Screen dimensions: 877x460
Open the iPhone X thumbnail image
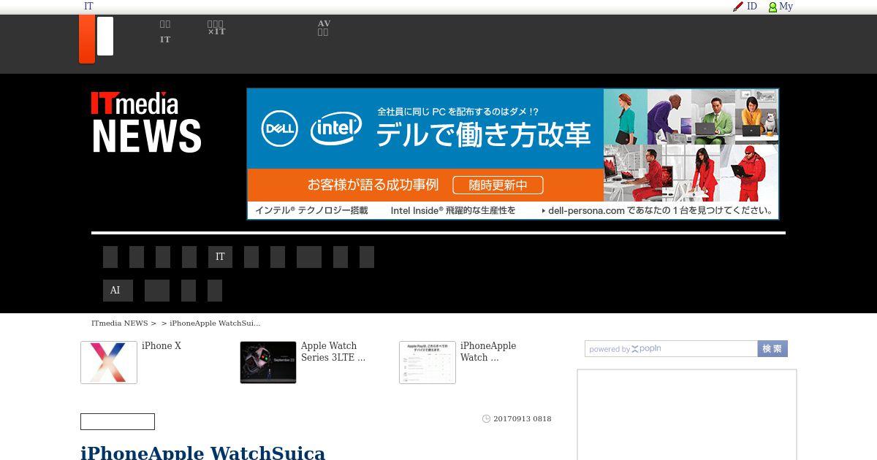(x=109, y=362)
